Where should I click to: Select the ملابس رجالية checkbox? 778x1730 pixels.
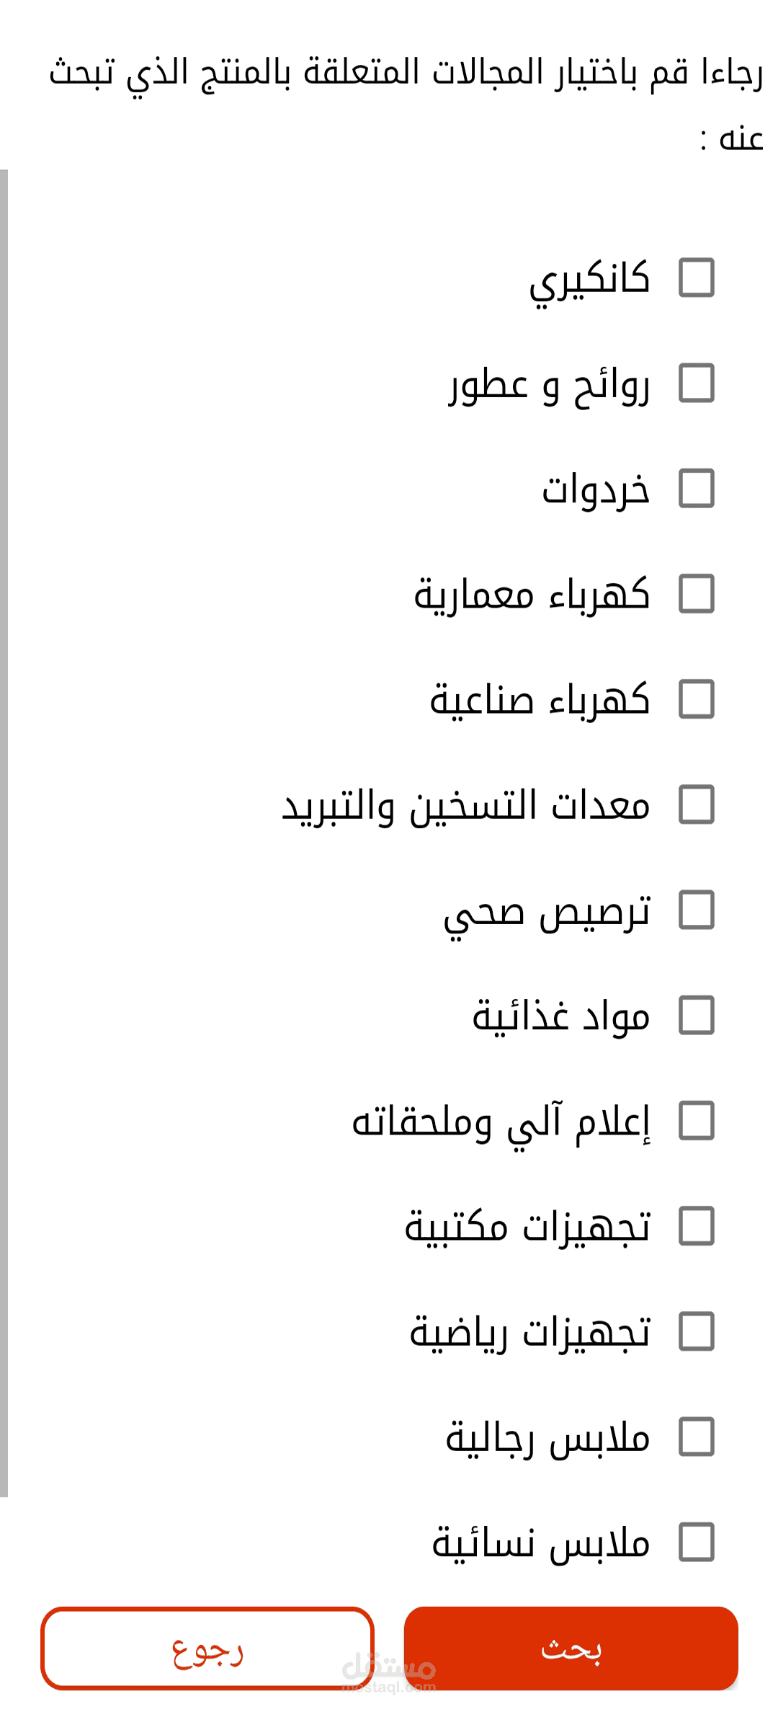pos(696,1437)
